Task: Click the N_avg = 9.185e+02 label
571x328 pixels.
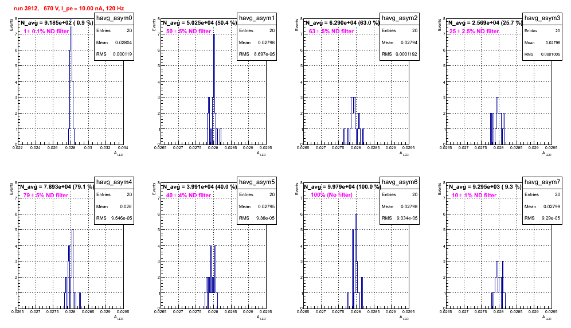Action: pyautogui.click(x=56, y=23)
